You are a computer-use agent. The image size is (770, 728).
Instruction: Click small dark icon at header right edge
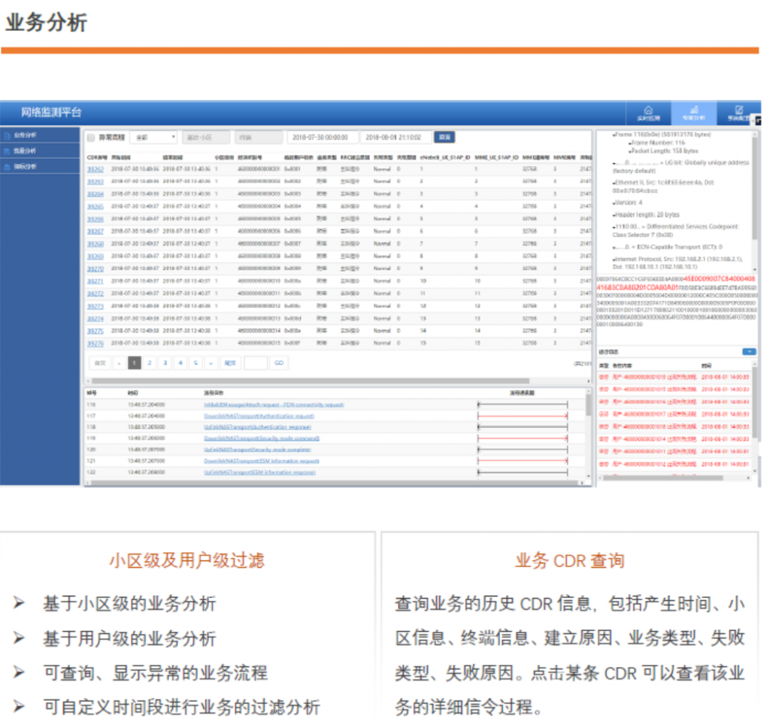point(758,120)
